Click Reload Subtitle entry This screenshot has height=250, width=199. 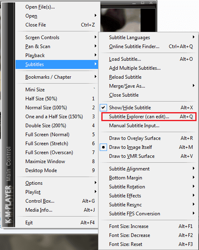(148, 77)
